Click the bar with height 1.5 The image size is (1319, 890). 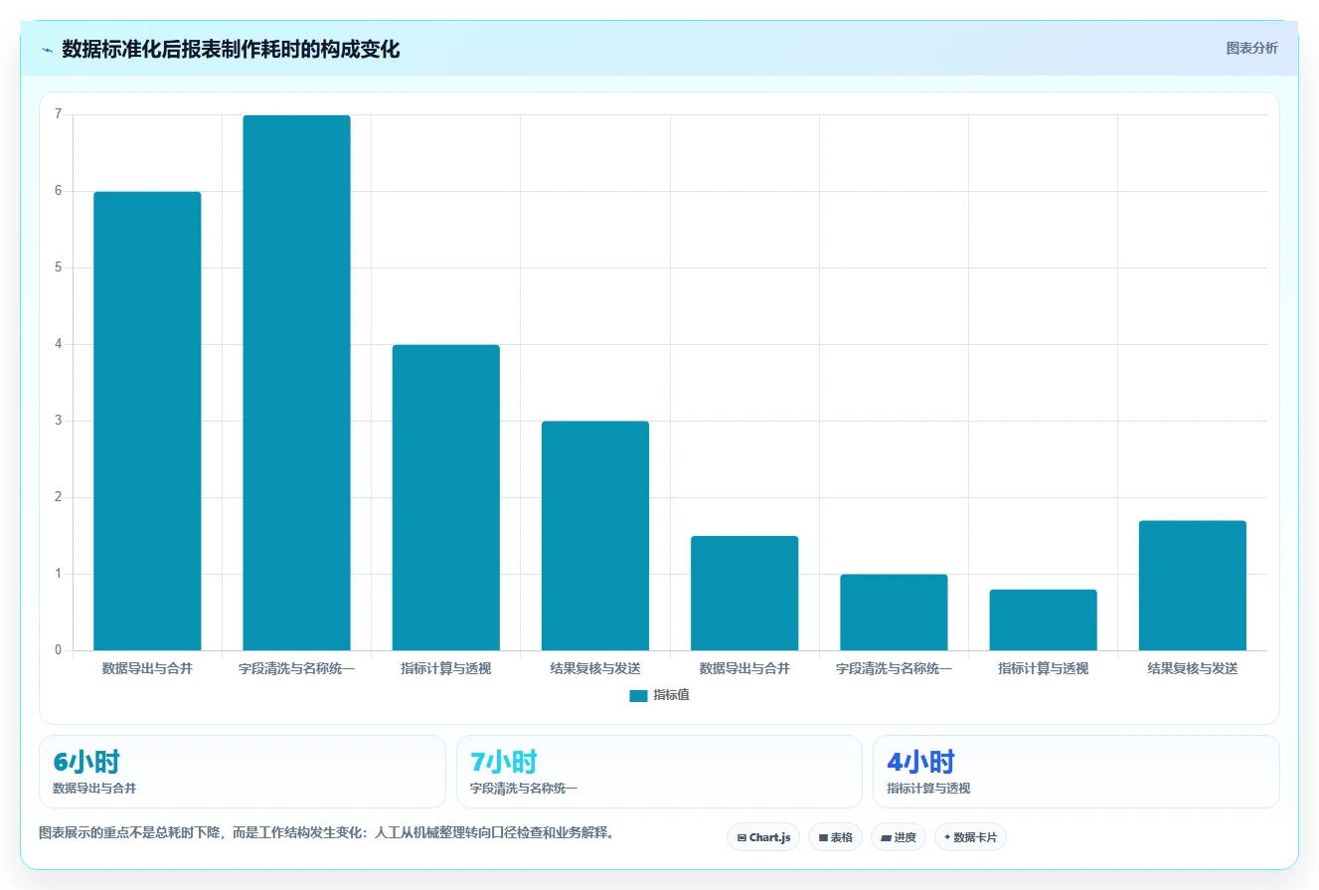[744, 593]
